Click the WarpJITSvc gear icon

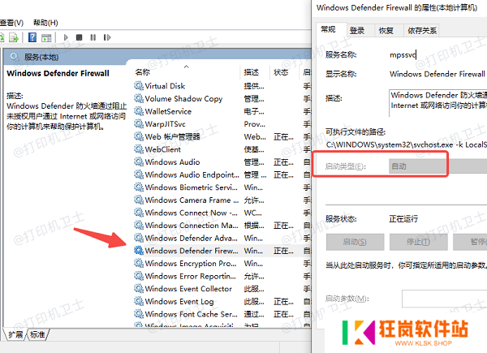pyautogui.click(x=139, y=124)
